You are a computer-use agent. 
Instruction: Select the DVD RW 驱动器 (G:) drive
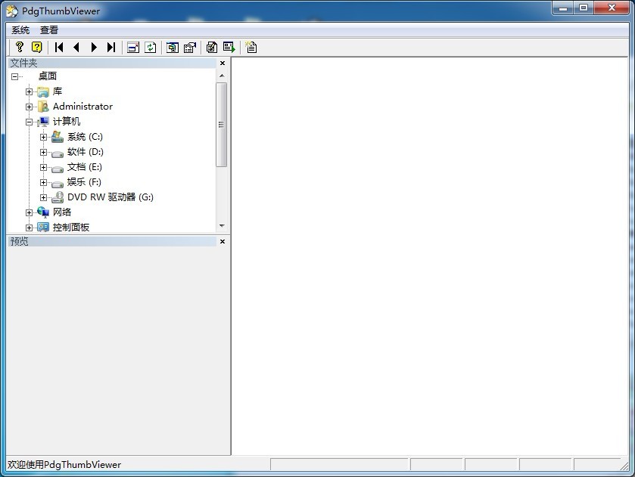(x=110, y=197)
